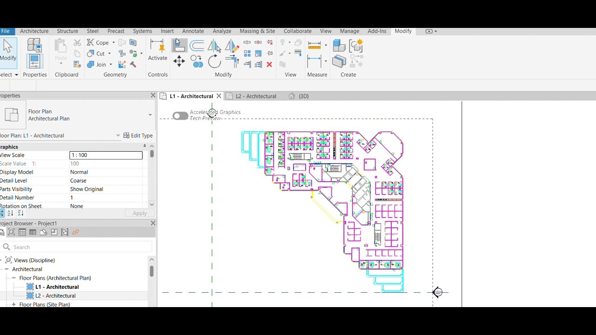This screenshot has height=335, width=596.
Task: Select the Offset tool
Action: click(x=197, y=46)
